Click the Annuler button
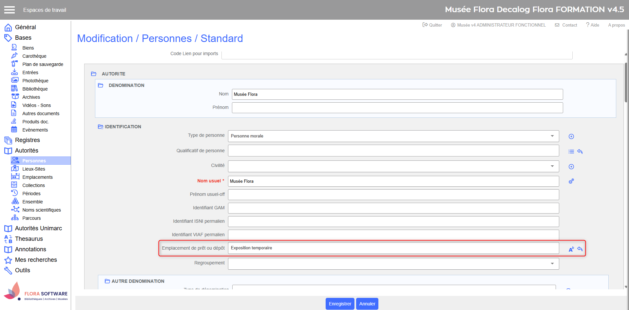629x310 pixels. pos(367,304)
